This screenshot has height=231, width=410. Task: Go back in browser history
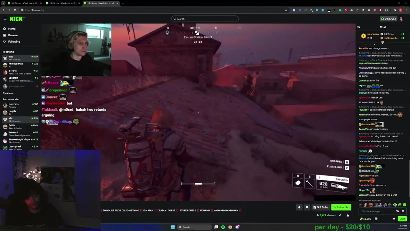point(4,10)
